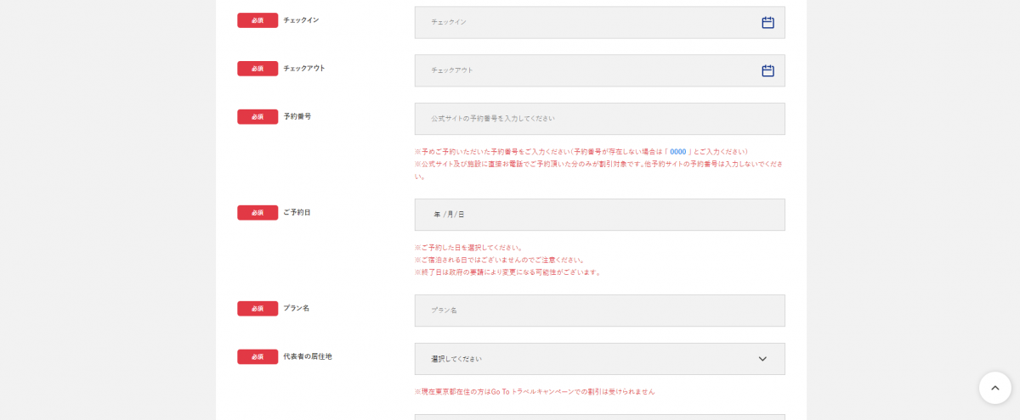Click the 予約番号 reservation number input
The width and height of the screenshot is (1020, 420).
coord(599,119)
